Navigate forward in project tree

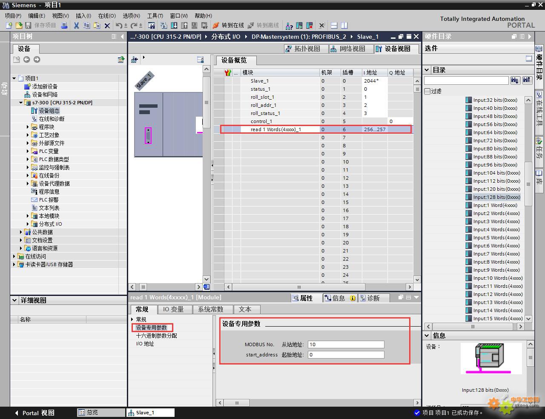click(37, 60)
